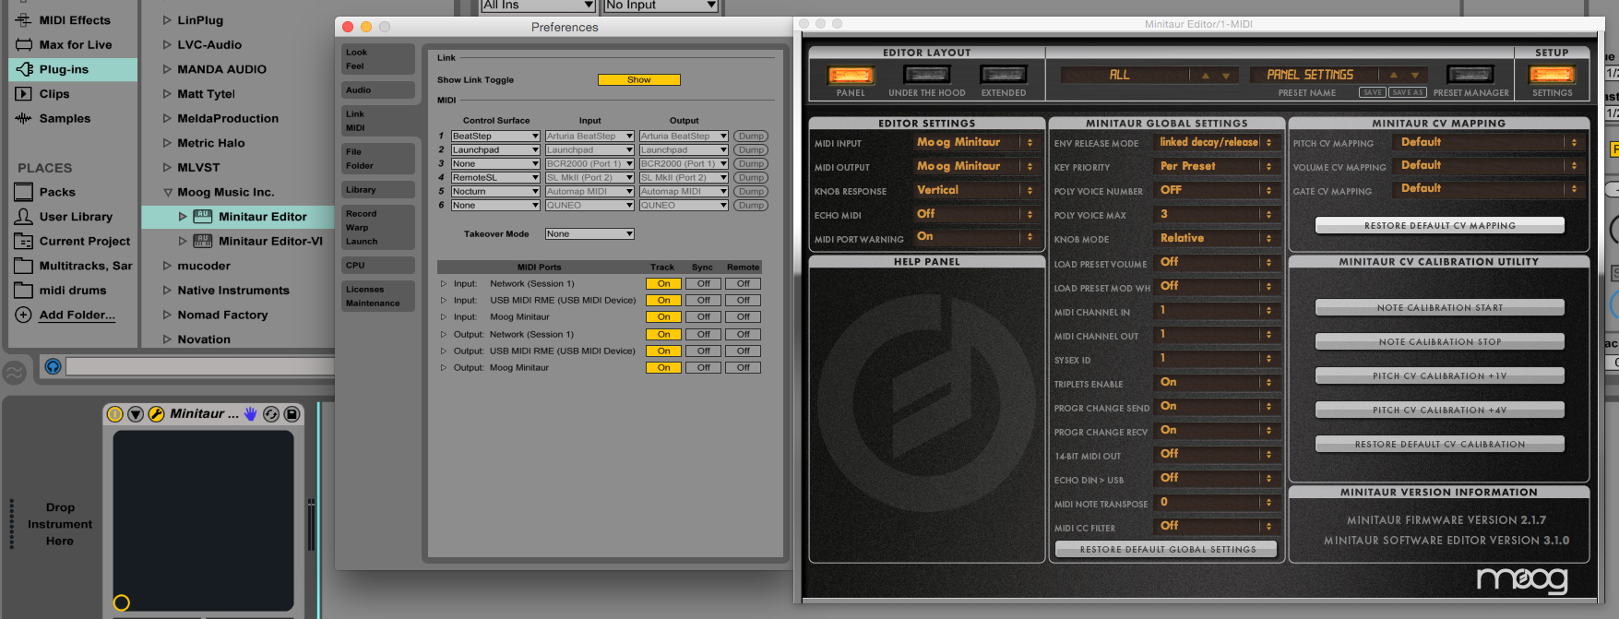Open Takeover Mode dropdown

click(589, 234)
